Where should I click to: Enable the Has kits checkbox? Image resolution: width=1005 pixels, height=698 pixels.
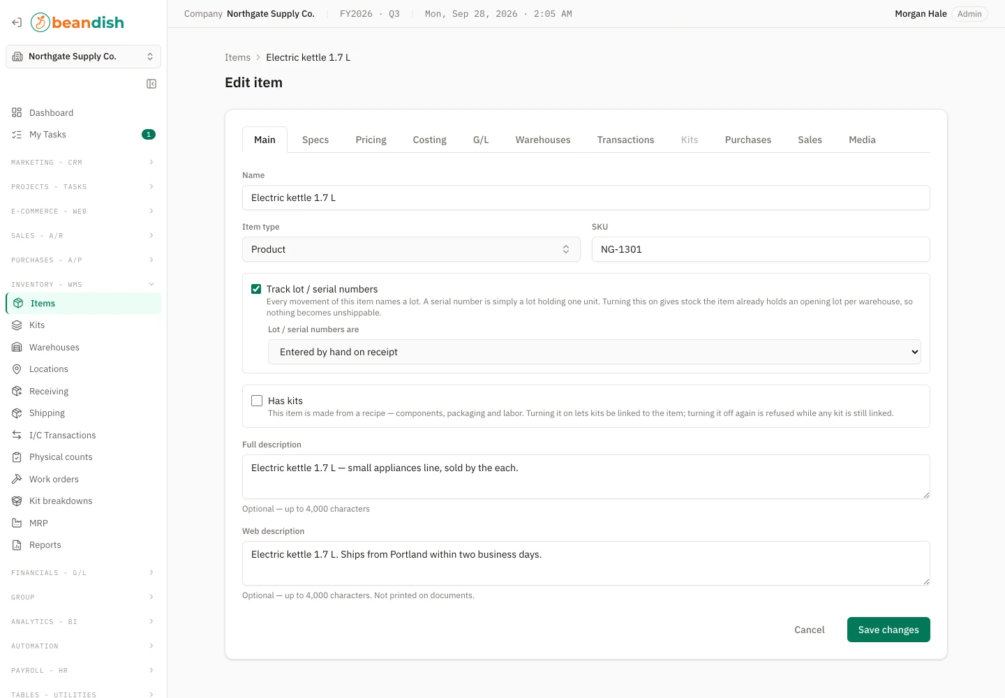point(257,401)
